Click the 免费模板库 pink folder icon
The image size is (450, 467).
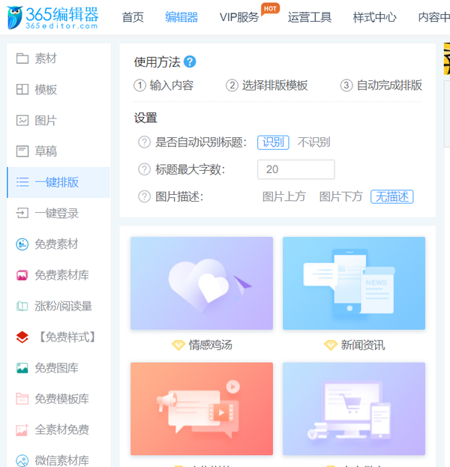click(22, 399)
